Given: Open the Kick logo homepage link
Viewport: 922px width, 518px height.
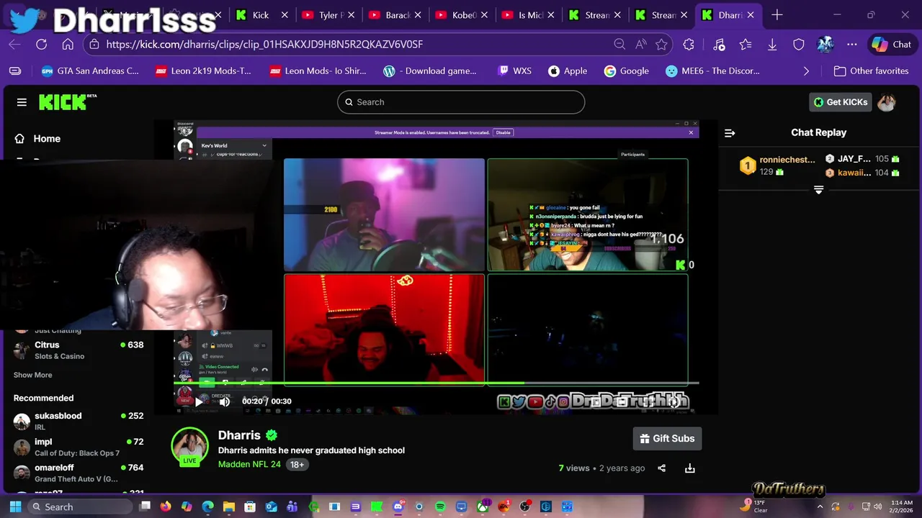Looking at the screenshot, I should coord(67,102).
